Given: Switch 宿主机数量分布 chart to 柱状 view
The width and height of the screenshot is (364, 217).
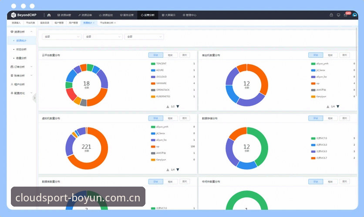Looking at the screenshot, I should click(x=330, y=55).
